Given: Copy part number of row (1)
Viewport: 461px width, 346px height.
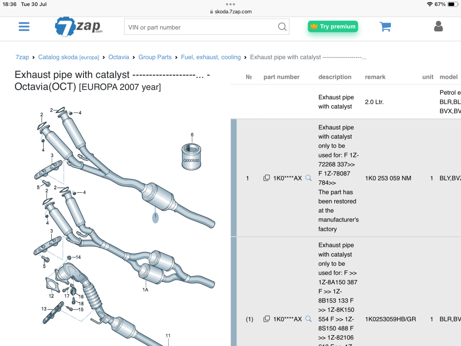Looking at the screenshot, I should (x=266, y=319).
